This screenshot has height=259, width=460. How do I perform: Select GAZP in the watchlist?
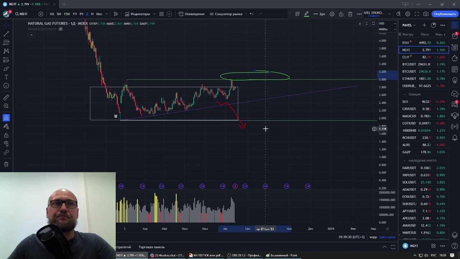[424, 152]
